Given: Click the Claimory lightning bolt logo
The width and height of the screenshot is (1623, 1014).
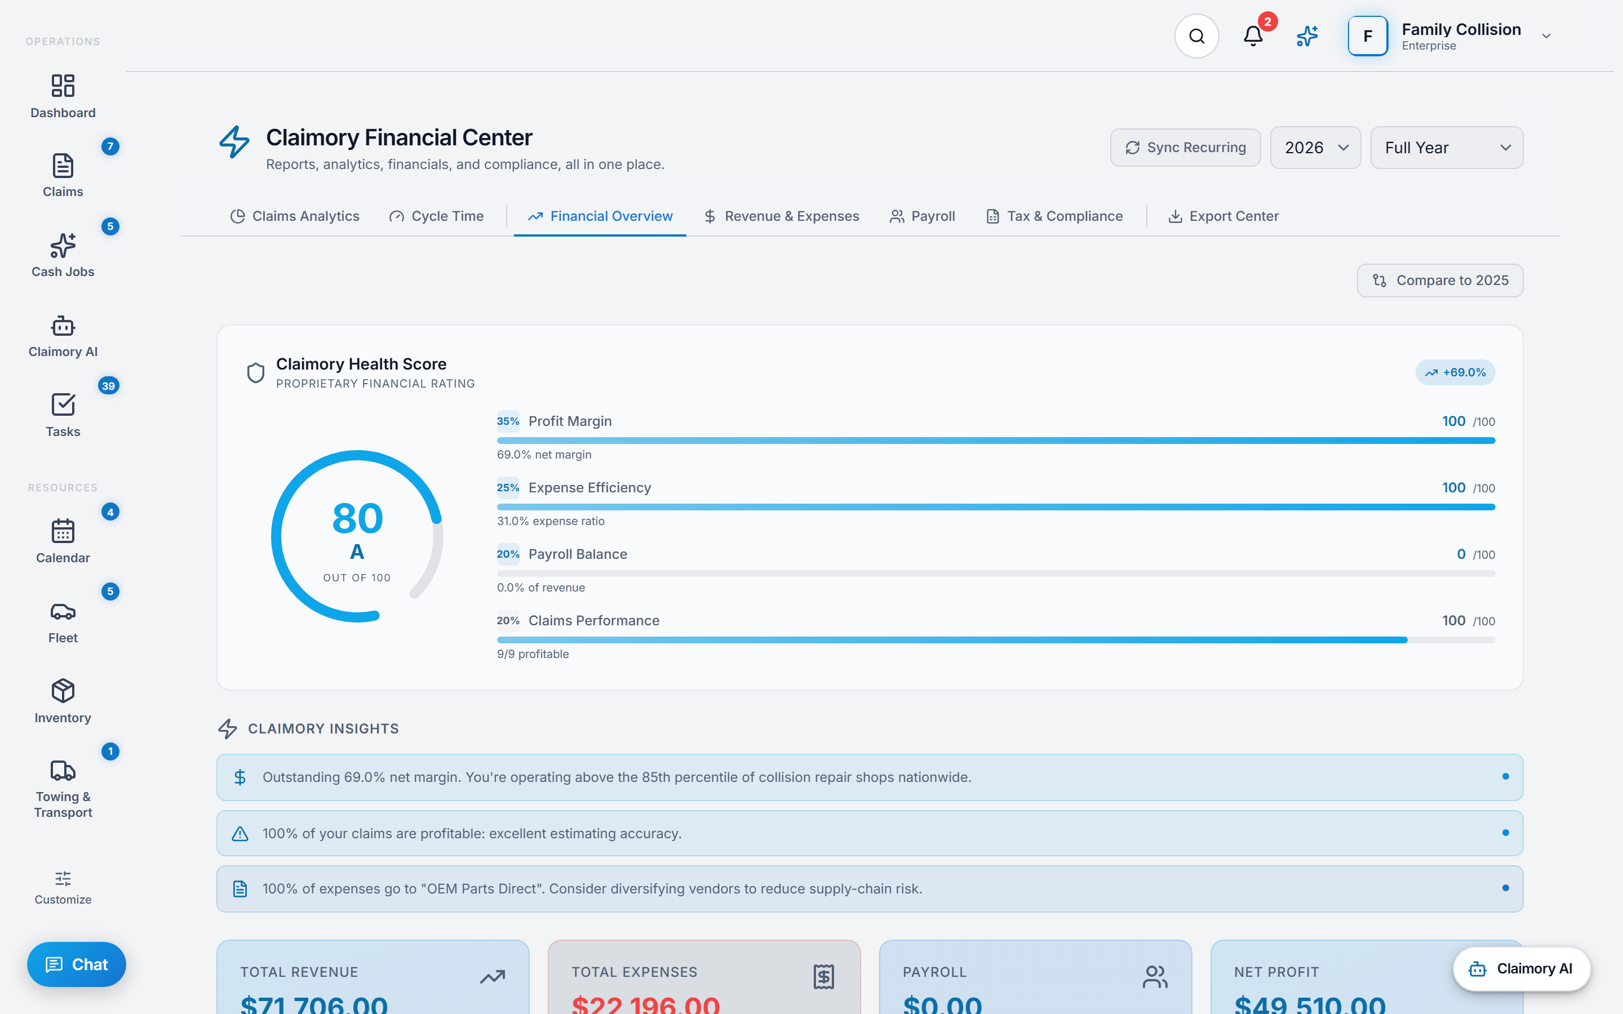Looking at the screenshot, I should click(x=234, y=142).
